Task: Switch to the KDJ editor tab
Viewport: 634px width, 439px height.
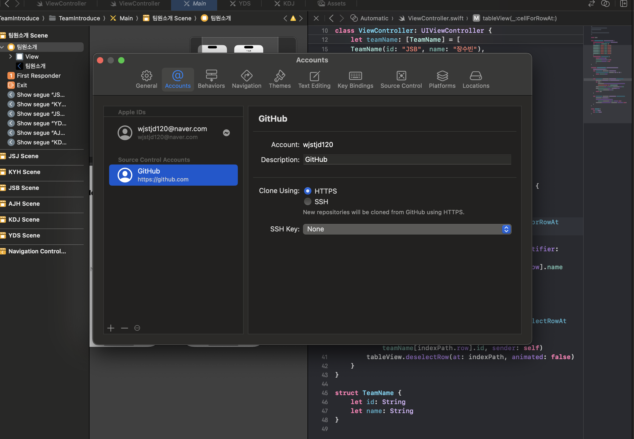Action: (x=284, y=4)
